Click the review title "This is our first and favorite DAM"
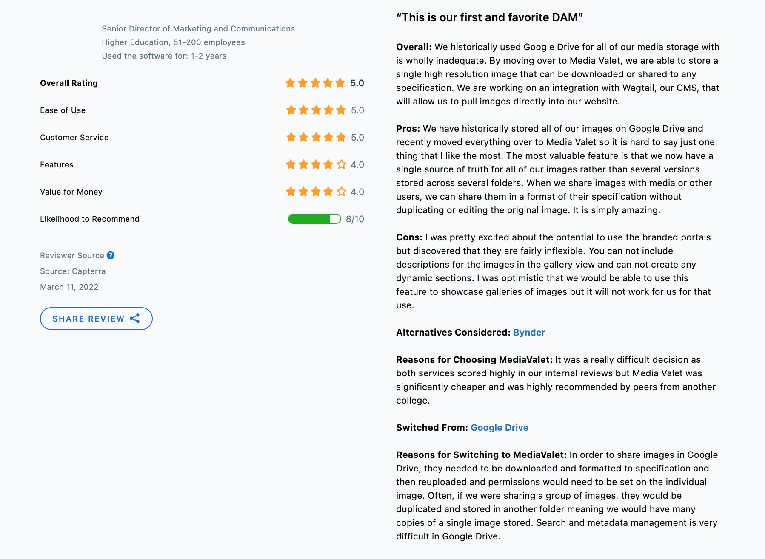The width and height of the screenshot is (765, 559). coord(489,17)
